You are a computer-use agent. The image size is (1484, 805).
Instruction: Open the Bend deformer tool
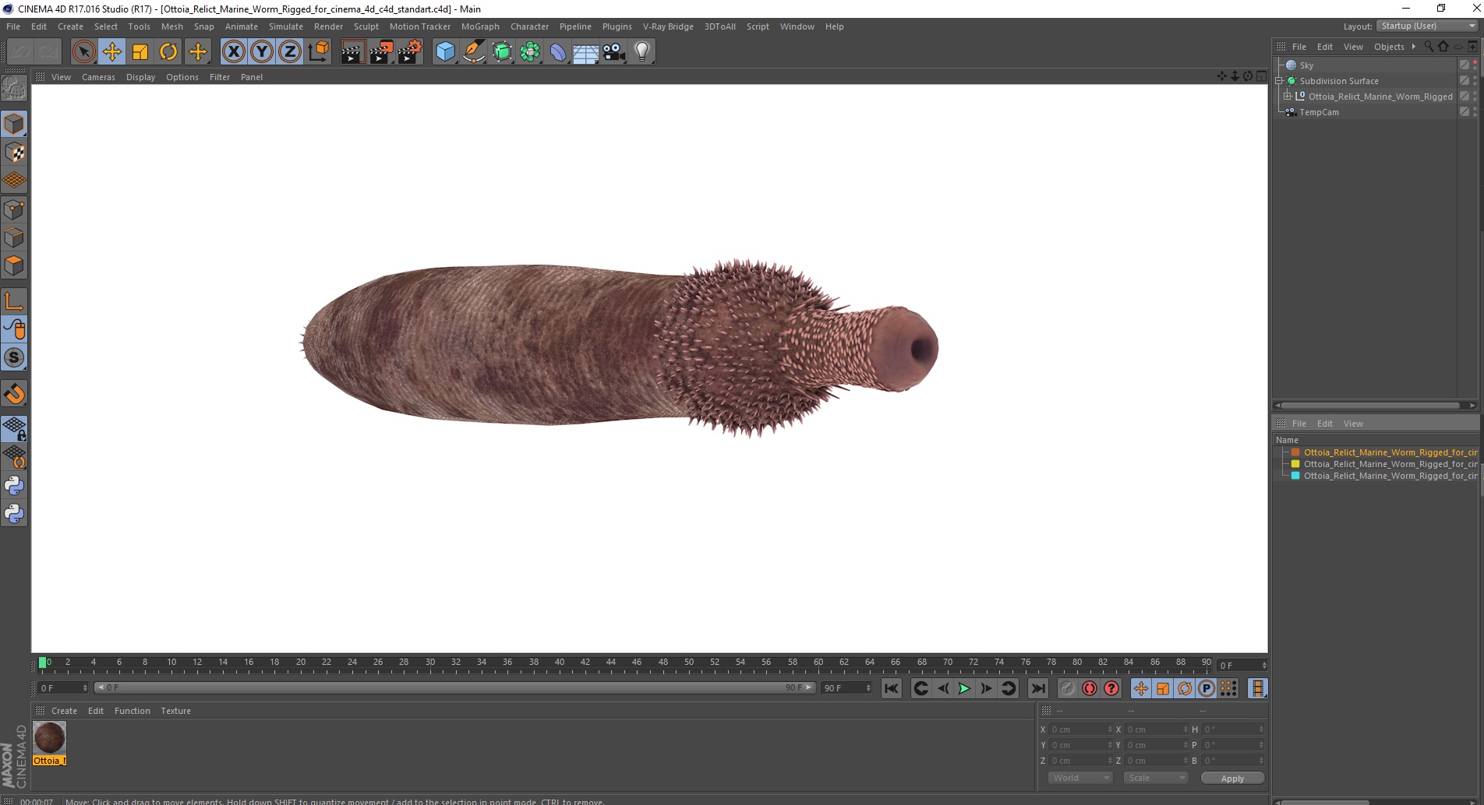click(x=558, y=52)
